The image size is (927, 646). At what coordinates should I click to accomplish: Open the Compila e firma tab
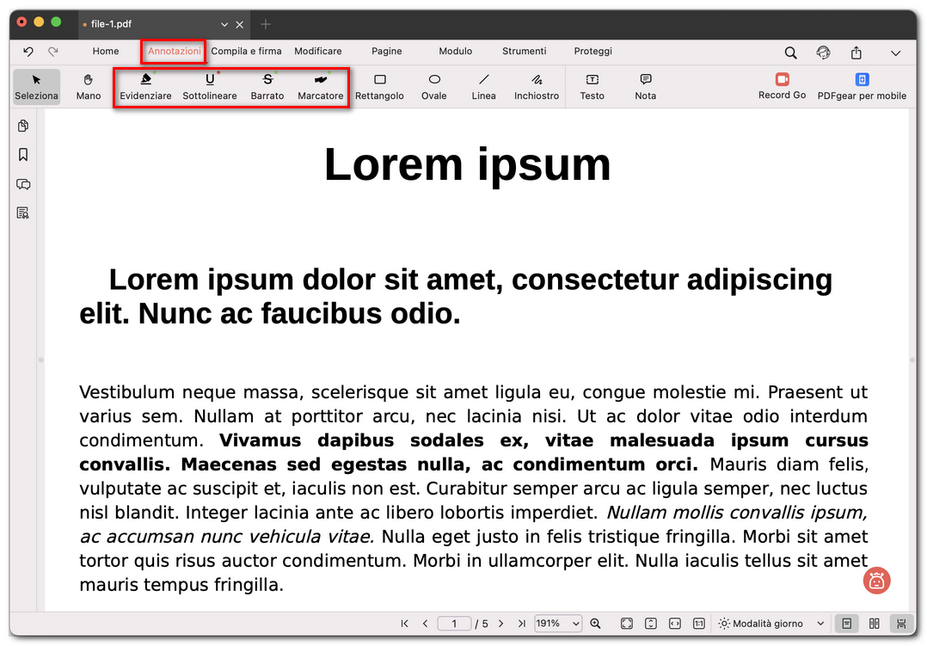[247, 52]
